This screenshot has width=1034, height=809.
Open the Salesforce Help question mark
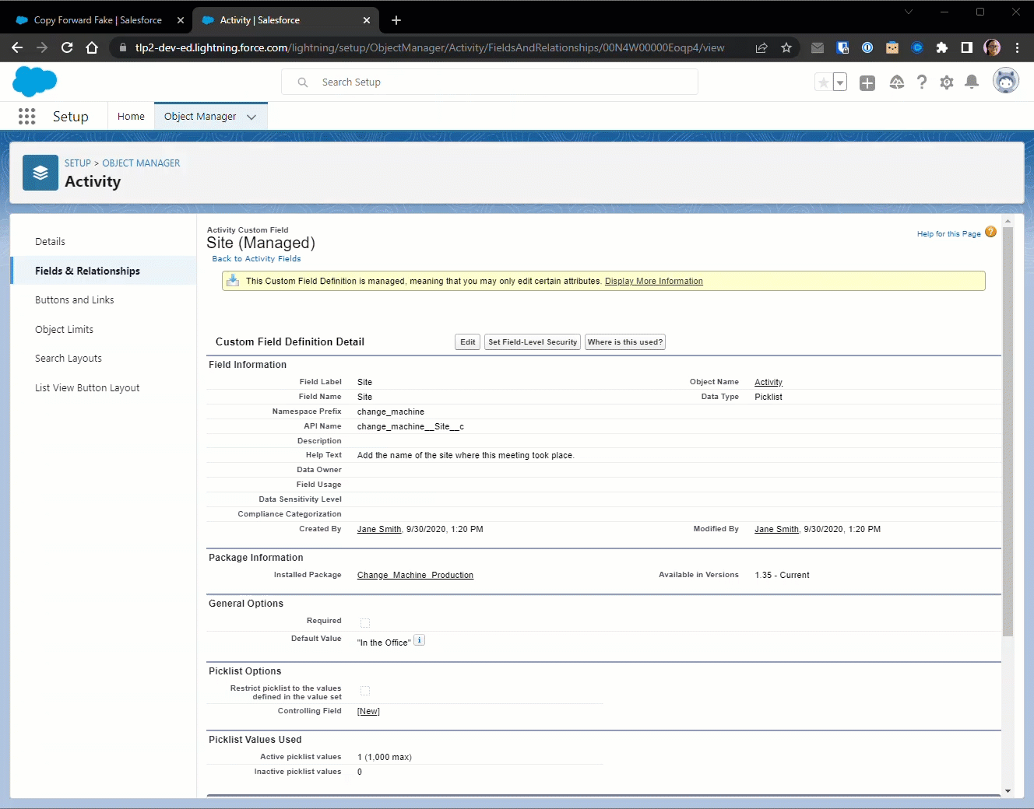[922, 82]
